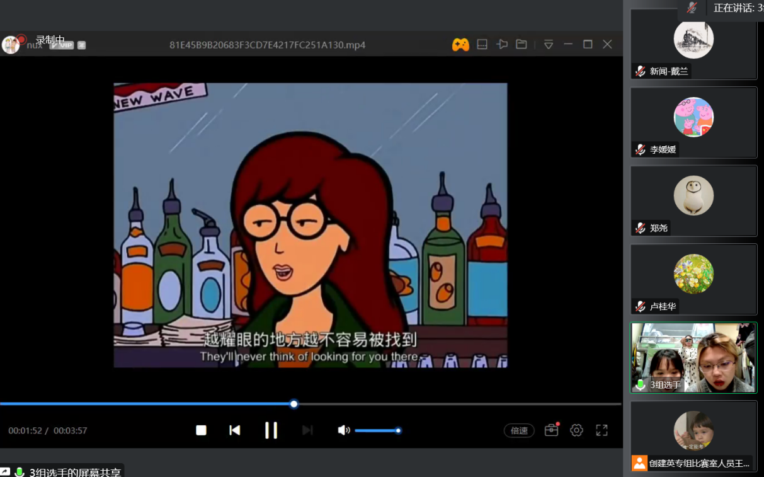The image size is (764, 477).
Task: Pause the playing video
Action: tap(271, 430)
